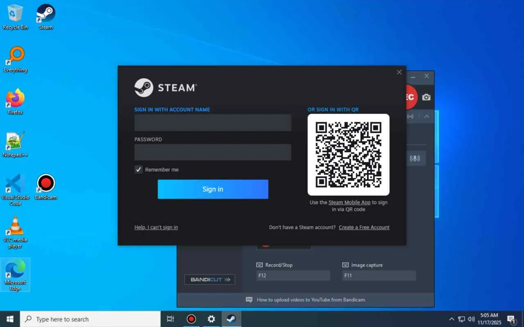The image size is (524, 327).
Task: Click the Image capture hotkey F11 field
Action: point(379,275)
